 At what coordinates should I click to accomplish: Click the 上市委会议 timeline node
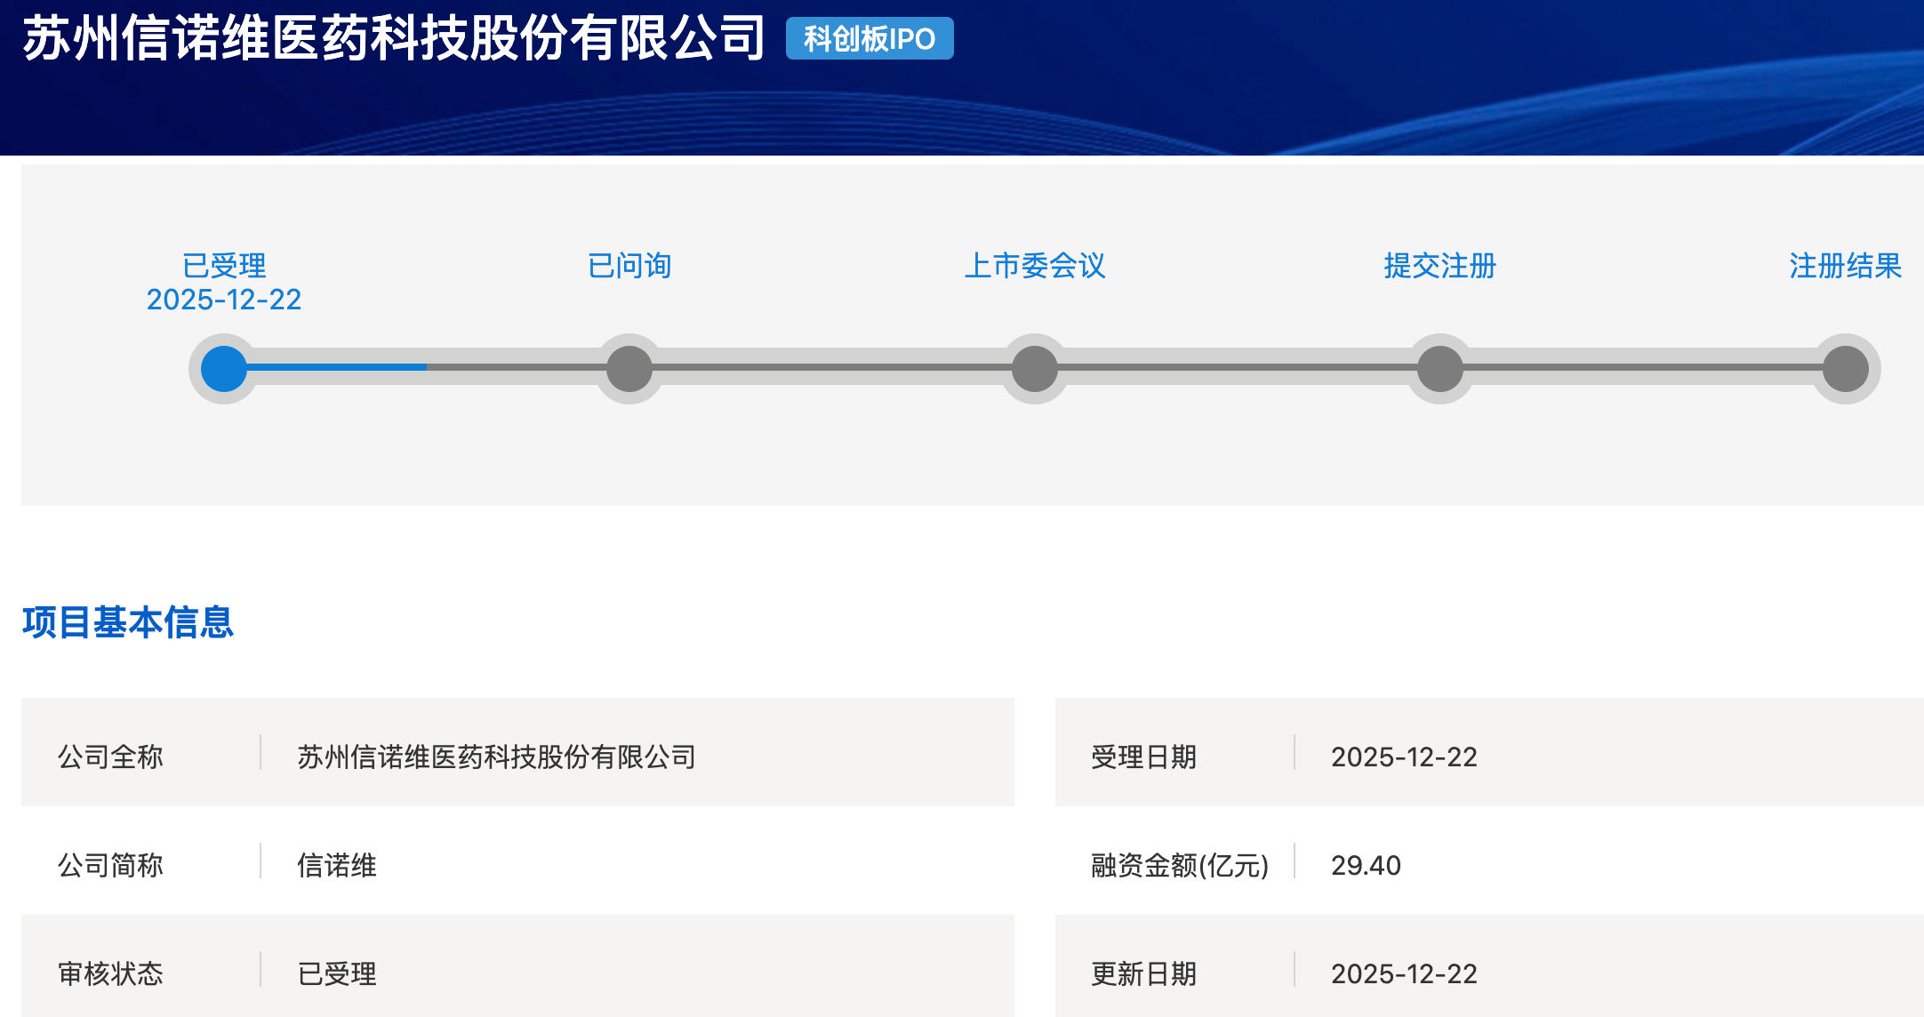coord(1035,369)
